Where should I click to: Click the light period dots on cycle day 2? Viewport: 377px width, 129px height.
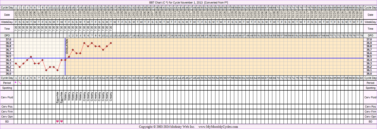point(20,83)
